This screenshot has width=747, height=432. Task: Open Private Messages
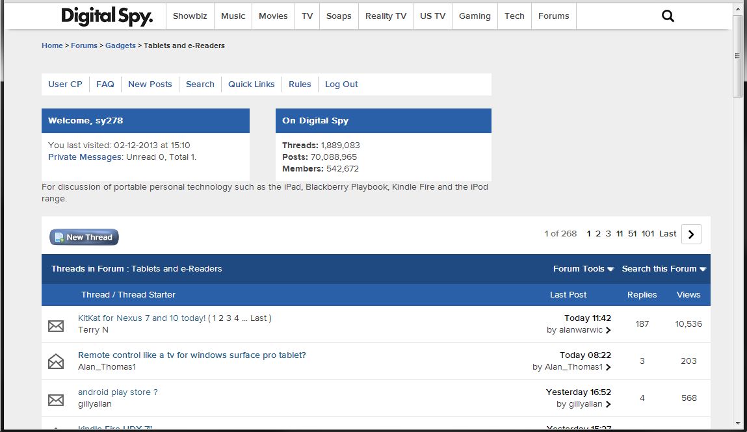pyautogui.click(x=84, y=157)
